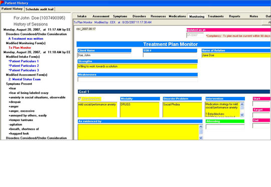Click Intervention box scroll down arrow
Screen dimensions: 271x187
tap(242, 115)
